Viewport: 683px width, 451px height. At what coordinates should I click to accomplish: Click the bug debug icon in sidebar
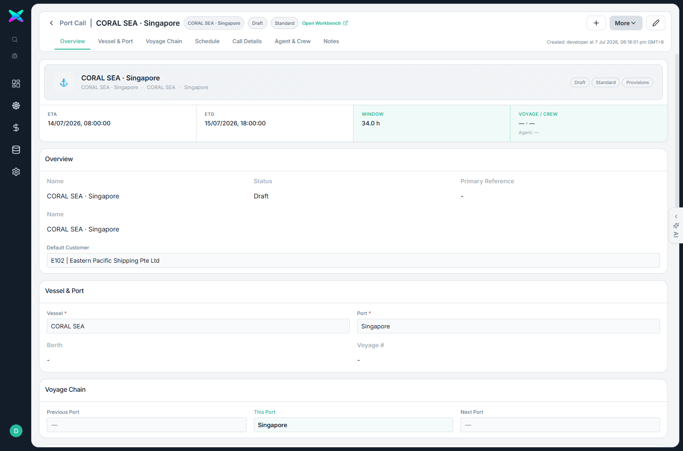click(x=15, y=56)
